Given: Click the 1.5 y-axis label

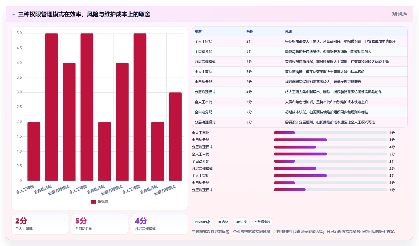Looking at the screenshot, I should pyautogui.click(x=19, y=136).
